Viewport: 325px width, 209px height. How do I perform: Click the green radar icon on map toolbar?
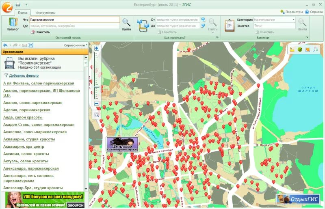coord(300,50)
